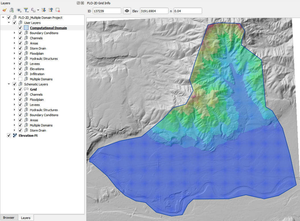Switch to the Browser tab
The width and height of the screenshot is (300, 221).
coord(9,218)
